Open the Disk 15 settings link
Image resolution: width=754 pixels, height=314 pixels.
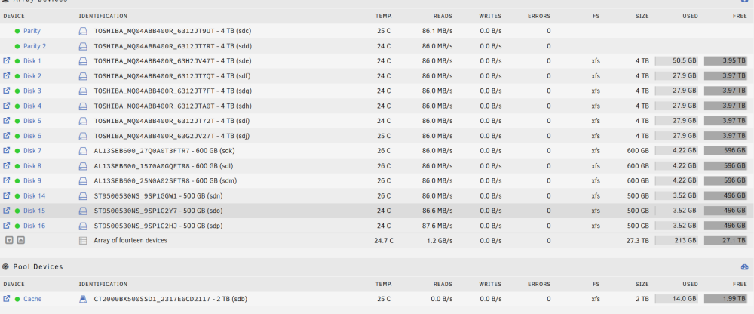(34, 211)
